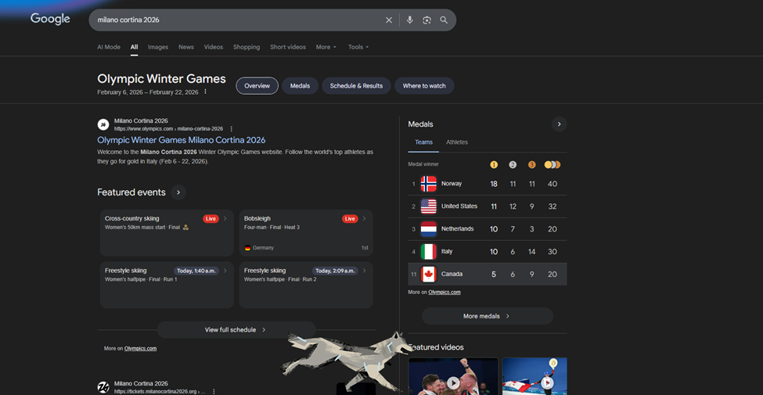Clear the search box with X icon
The height and width of the screenshot is (395, 763).
coord(389,20)
